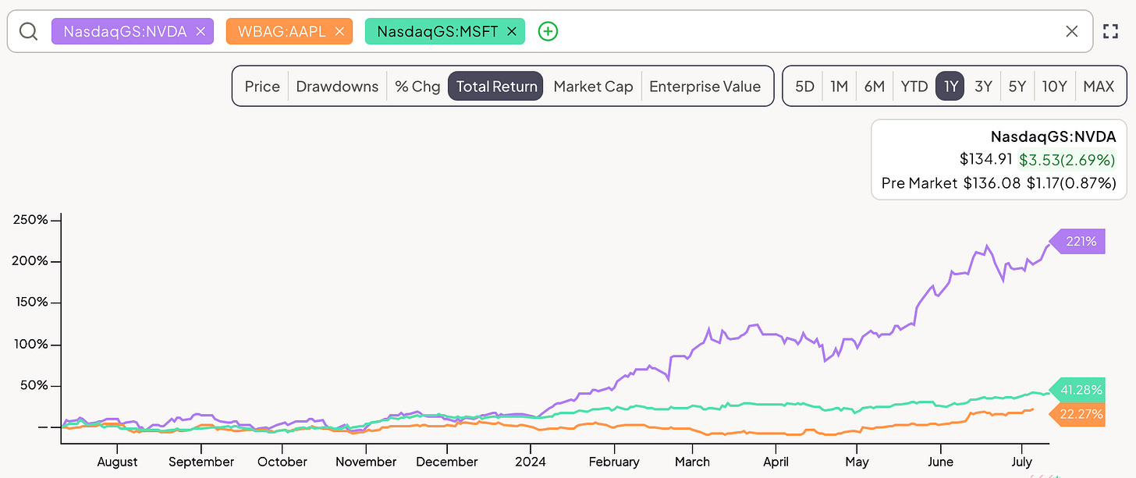Remove the NasdaqGS:MSFT ticker tag
This screenshot has width=1136, height=478.
coord(512,32)
